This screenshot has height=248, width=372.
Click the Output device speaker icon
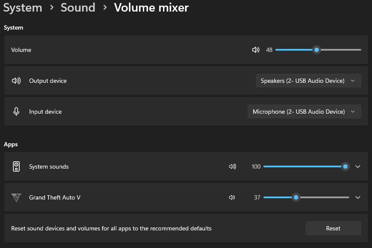click(16, 81)
